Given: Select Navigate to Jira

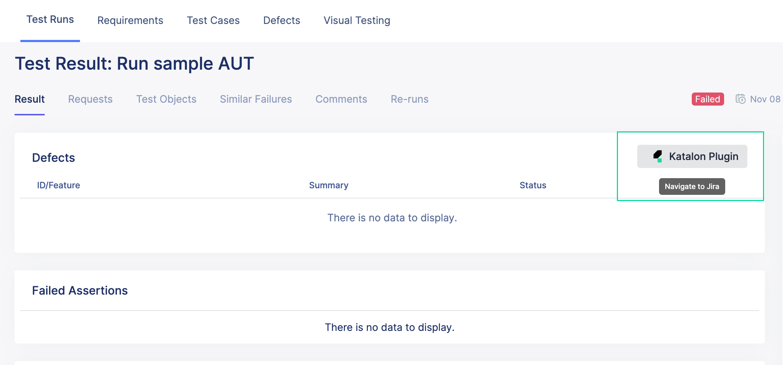Looking at the screenshot, I should pyautogui.click(x=692, y=186).
